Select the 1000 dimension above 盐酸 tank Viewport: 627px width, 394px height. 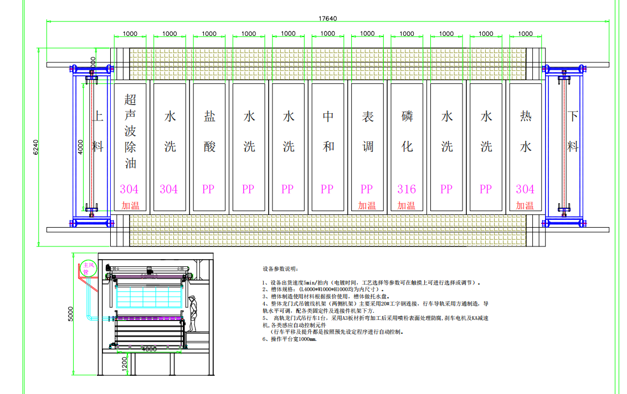[209, 34]
